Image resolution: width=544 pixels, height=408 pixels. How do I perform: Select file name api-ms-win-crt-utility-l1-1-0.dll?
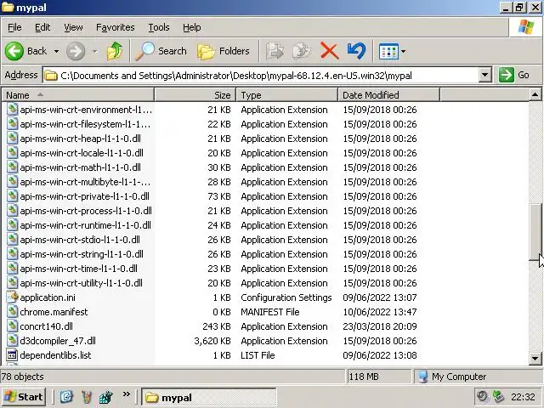coord(82,283)
